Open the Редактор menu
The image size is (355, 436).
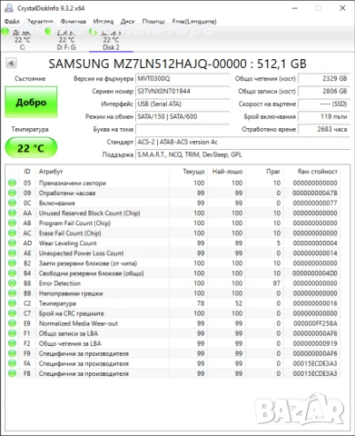click(x=40, y=22)
